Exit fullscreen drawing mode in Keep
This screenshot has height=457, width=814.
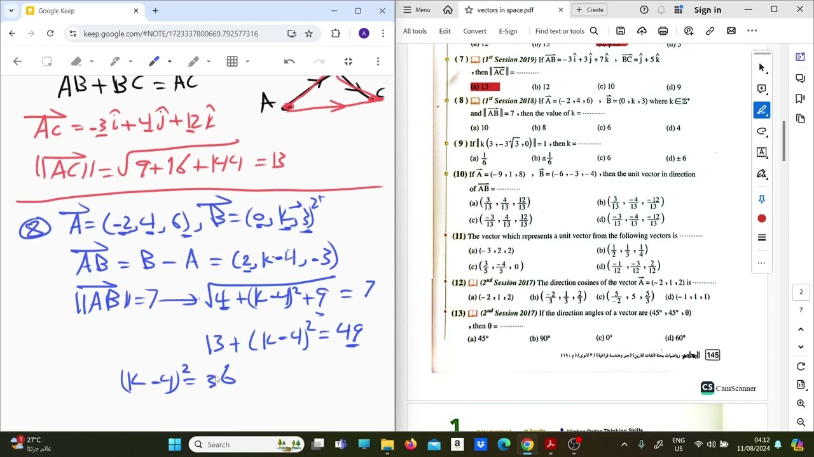click(x=348, y=62)
